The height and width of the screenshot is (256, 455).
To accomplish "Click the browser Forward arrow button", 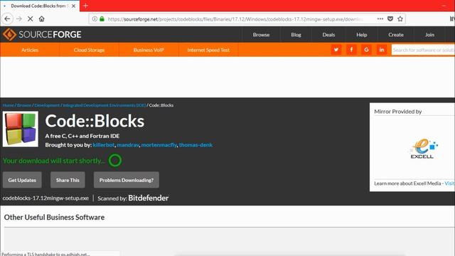I will pos(19,19).
